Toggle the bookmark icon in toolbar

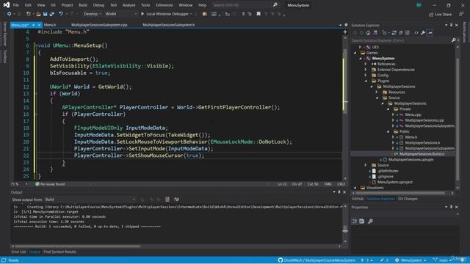coord(258,14)
